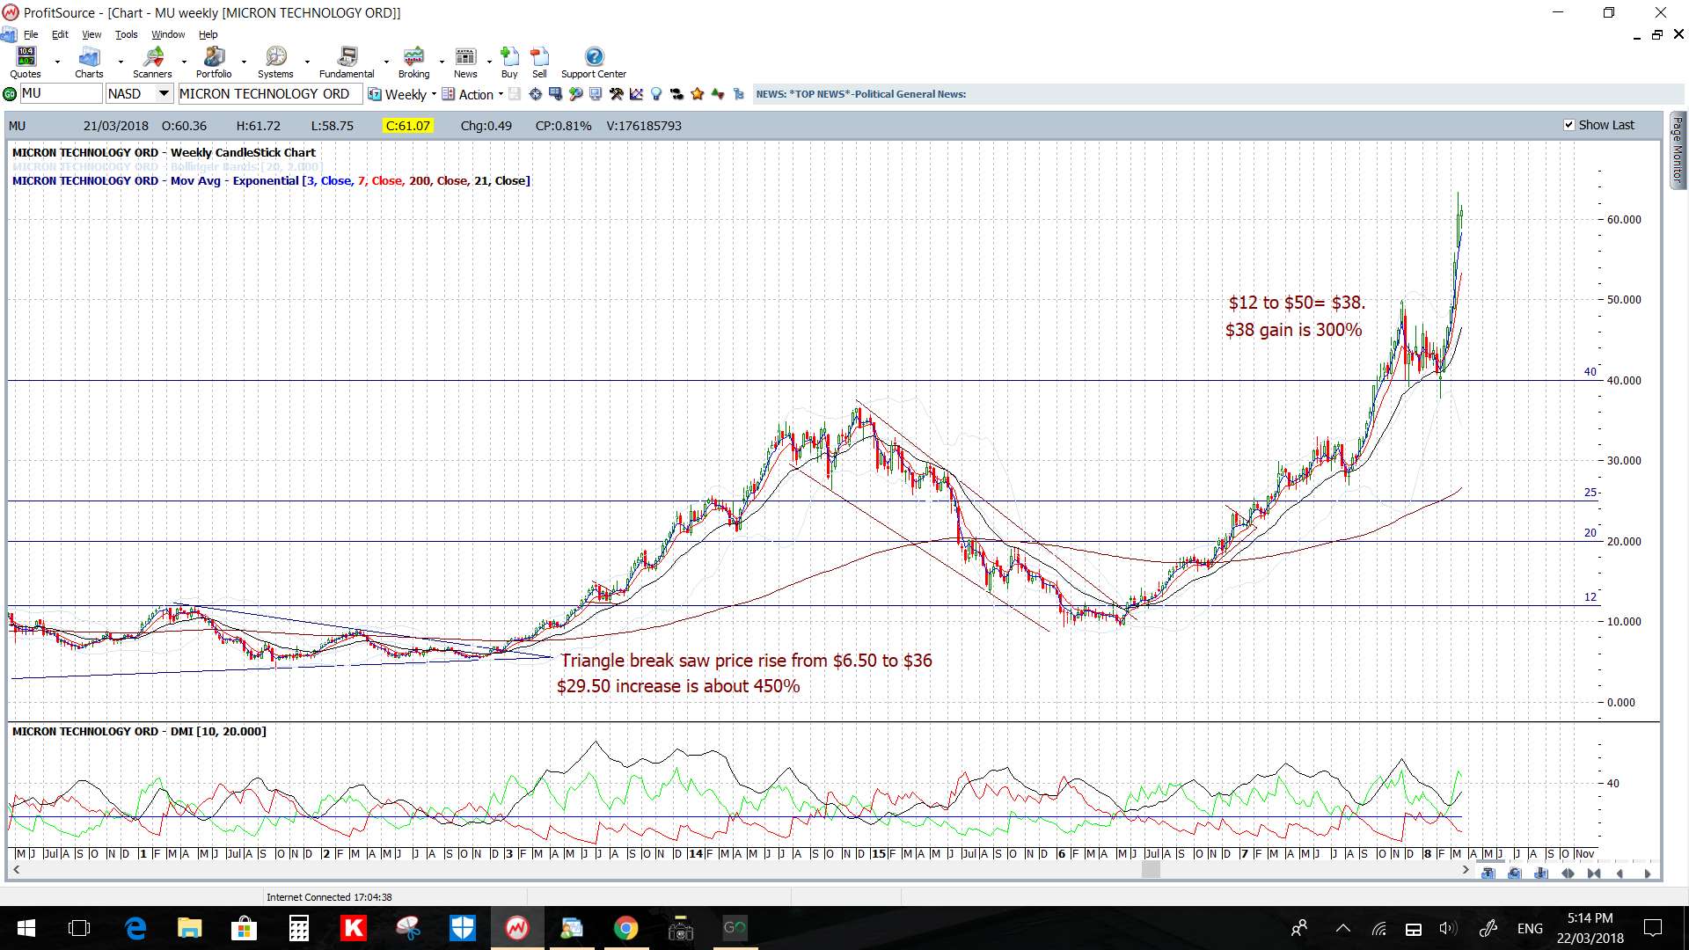This screenshot has height=950, width=1689.
Task: Expand the Scanners dropdown arrow
Action: (x=184, y=62)
